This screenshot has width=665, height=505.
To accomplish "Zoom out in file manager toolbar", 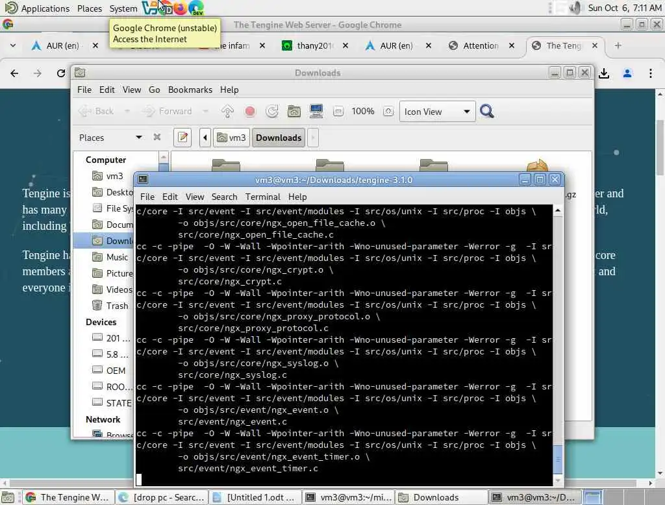I will (x=338, y=112).
